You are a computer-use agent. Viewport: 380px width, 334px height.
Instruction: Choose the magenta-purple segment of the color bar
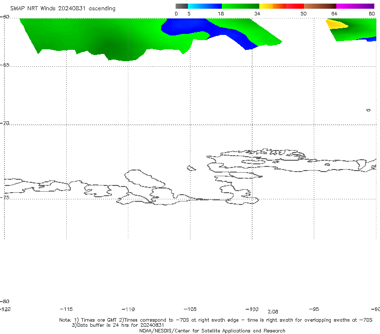click(x=355, y=6)
